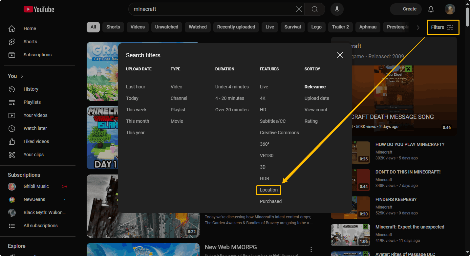
Task: Sort results by Rating
Action: (x=311, y=121)
